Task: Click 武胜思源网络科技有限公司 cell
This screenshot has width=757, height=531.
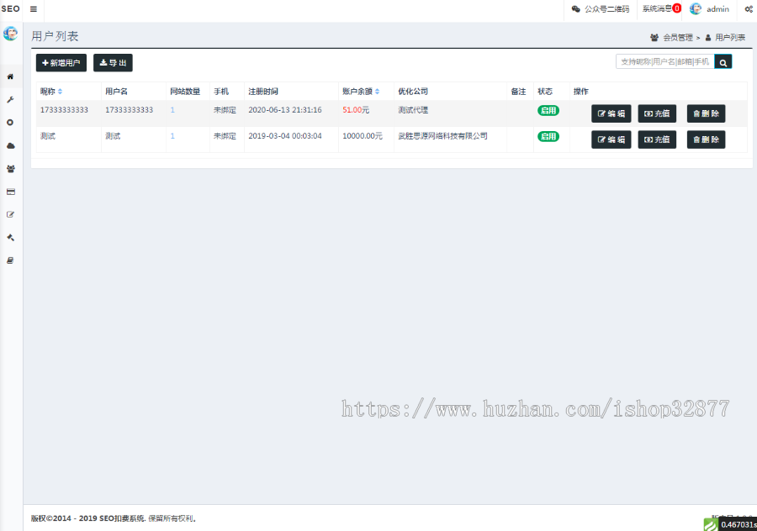Action: coord(442,136)
